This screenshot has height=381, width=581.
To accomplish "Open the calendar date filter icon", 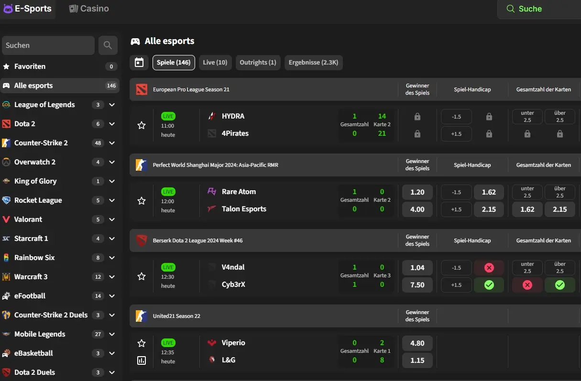I will [139, 62].
